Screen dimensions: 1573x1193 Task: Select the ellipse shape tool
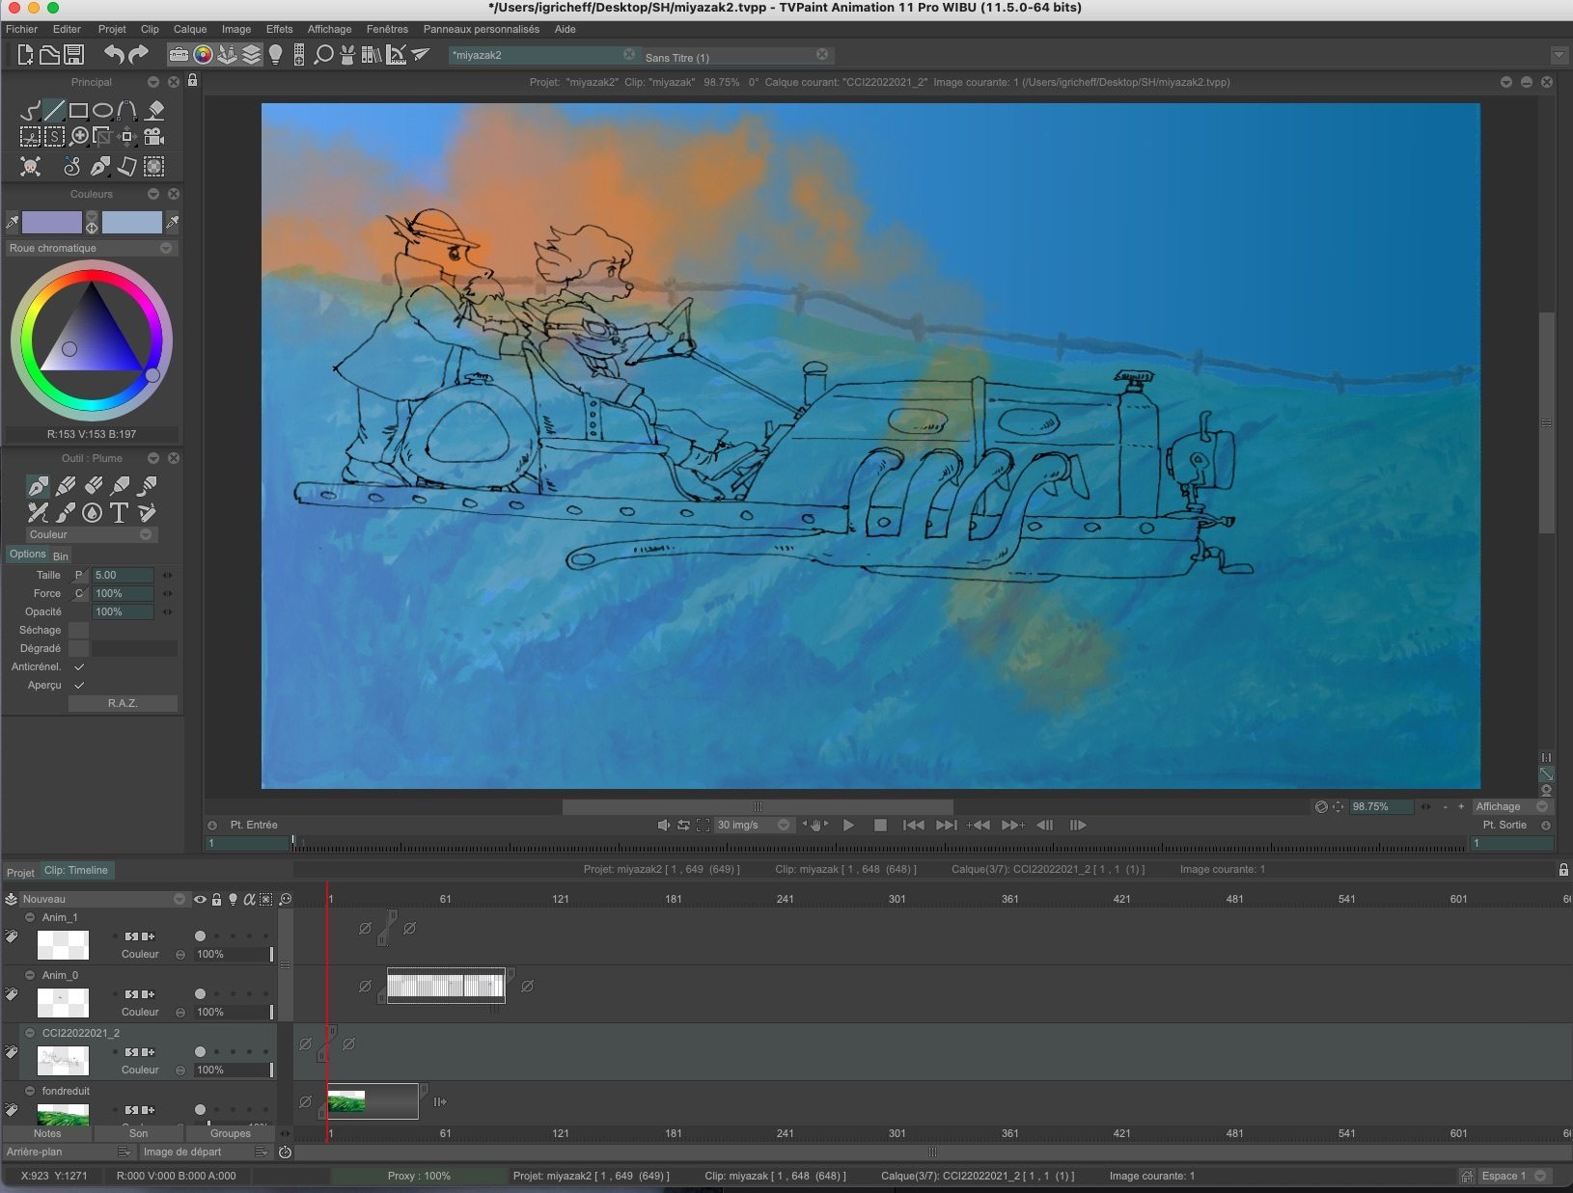102,110
